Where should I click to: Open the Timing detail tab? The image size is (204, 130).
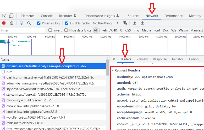194,59
